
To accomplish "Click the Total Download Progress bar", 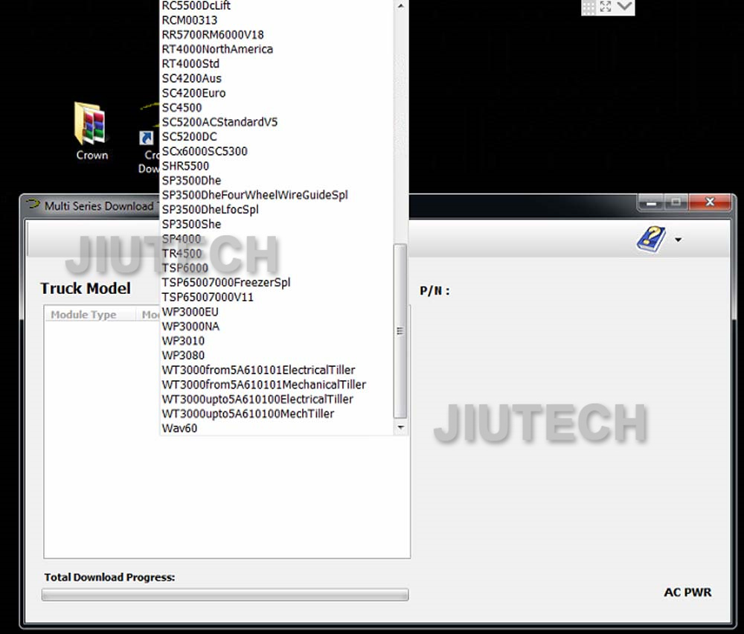I will [x=225, y=595].
